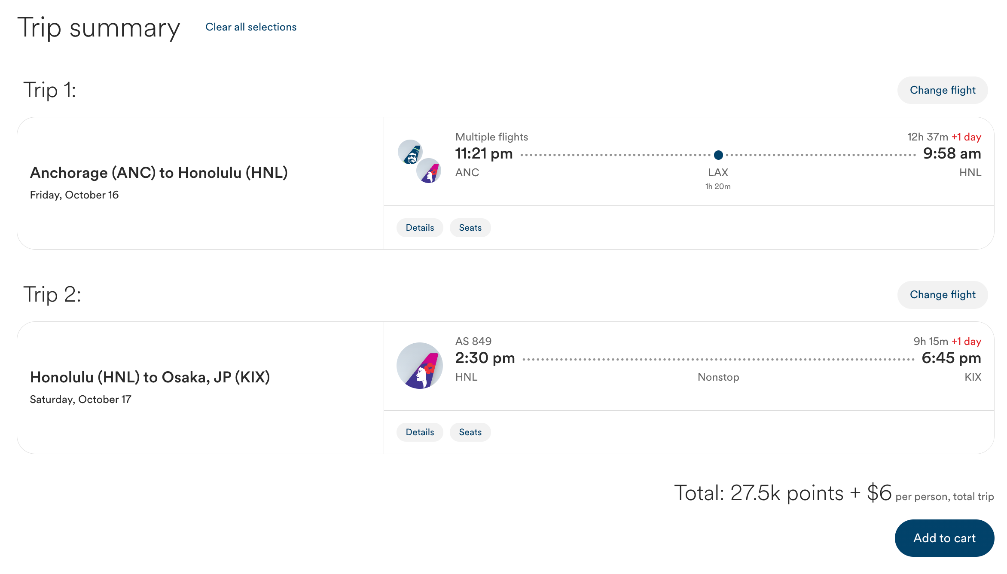1007x574 pixels.
Task: Click the Multiple flights label
Action: pos(491,137)
